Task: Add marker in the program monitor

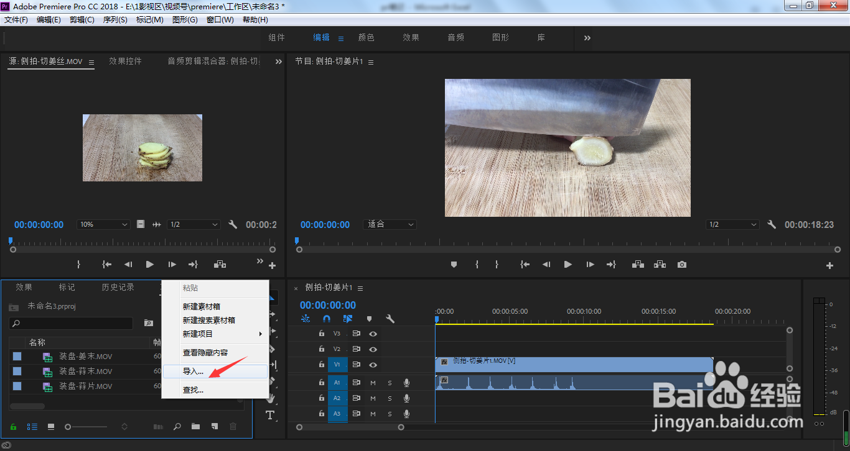Action: click(454, 264)
